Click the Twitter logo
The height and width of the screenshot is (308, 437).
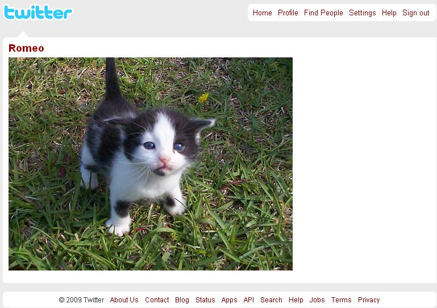click(38, 13)
